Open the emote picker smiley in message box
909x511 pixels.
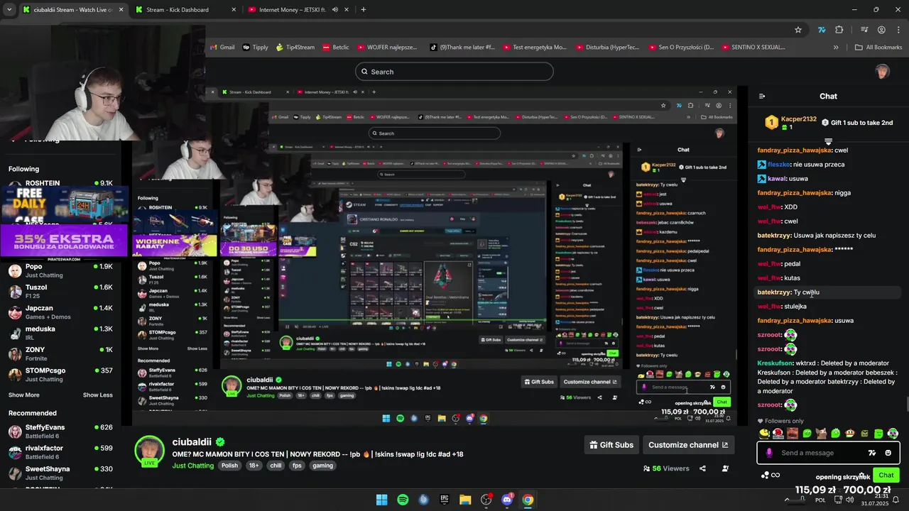[888, 453]
